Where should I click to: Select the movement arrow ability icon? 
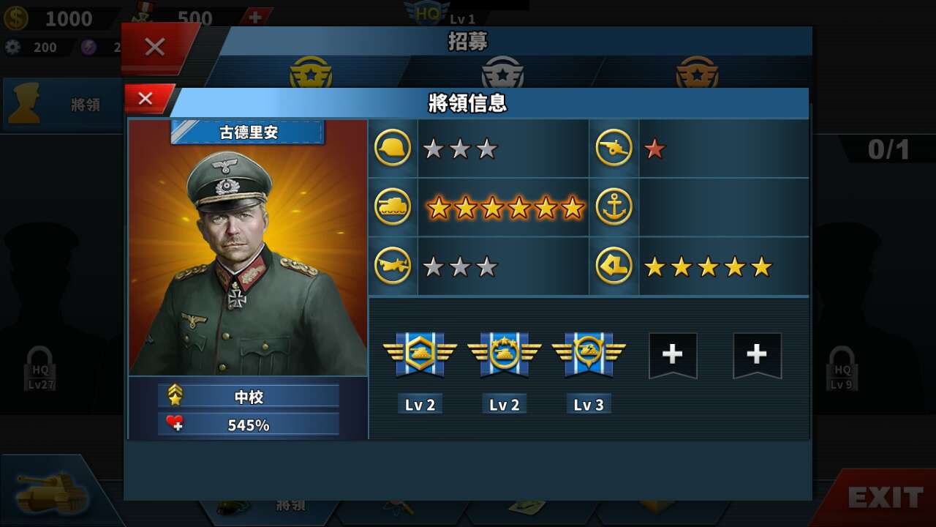pos(614,266)
